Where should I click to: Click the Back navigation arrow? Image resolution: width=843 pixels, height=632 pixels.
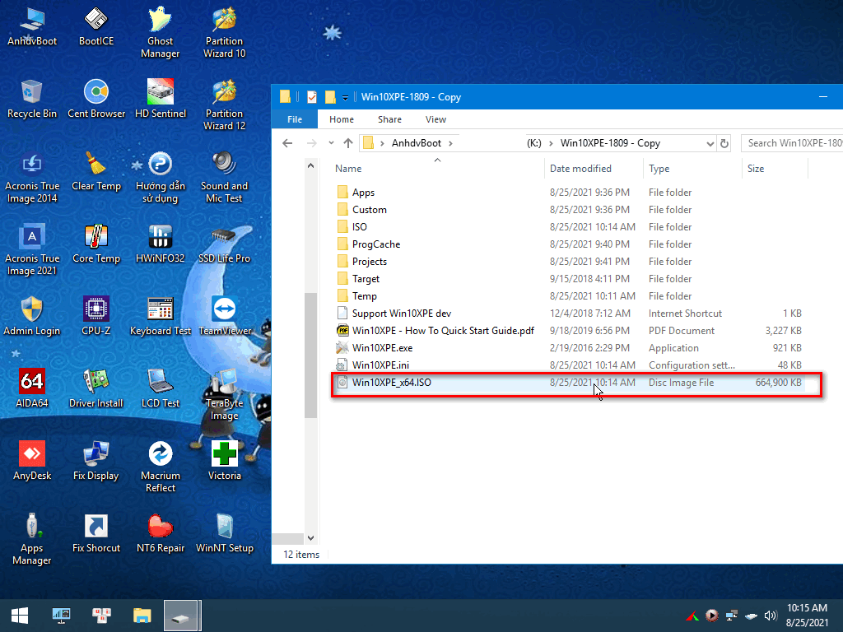coord(287,143)
